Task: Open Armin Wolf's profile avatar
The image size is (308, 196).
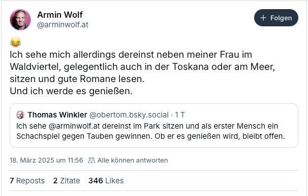Action: coord(20,20)
